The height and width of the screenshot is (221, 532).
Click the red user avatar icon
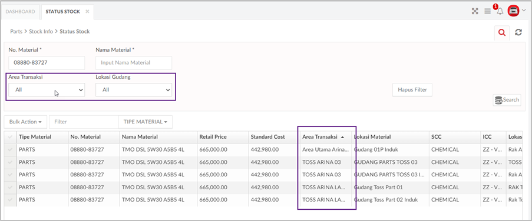513,11
